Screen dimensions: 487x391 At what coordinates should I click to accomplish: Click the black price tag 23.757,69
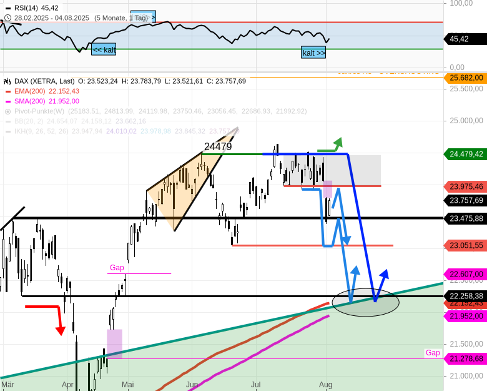(465, 200)
